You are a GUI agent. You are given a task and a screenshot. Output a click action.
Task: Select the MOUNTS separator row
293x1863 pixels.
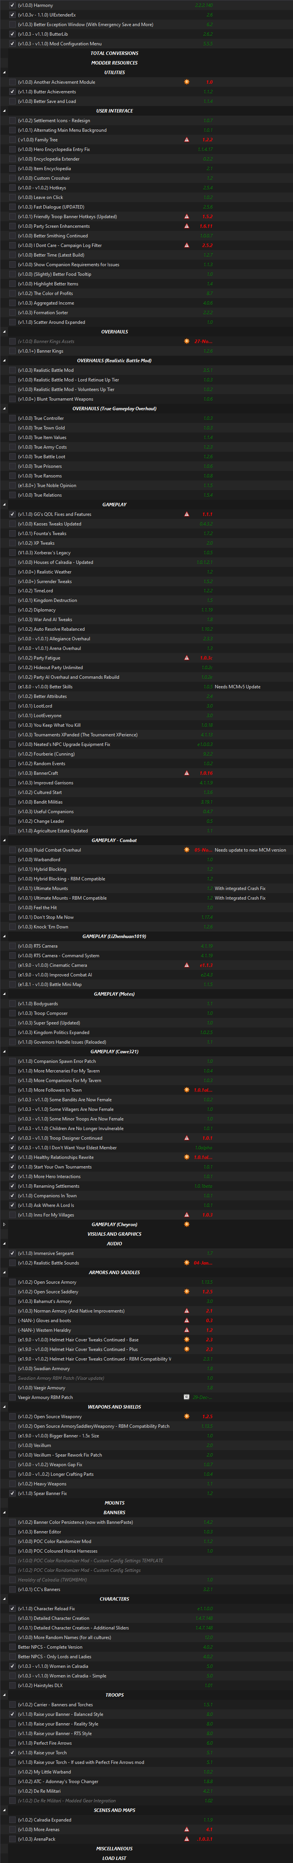[146, 1503]
